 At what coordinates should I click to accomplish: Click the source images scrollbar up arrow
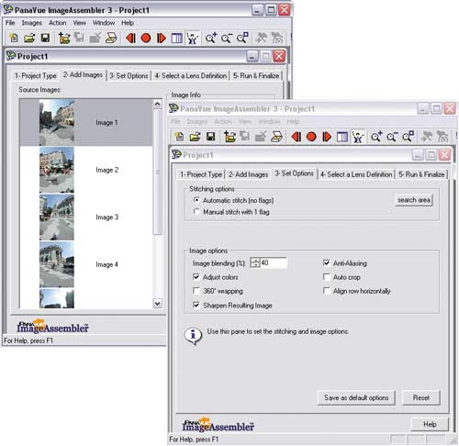coord(157,104)
